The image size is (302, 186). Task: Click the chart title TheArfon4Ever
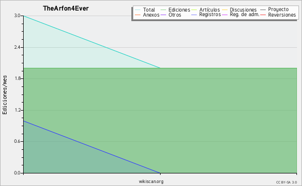click(65, 9)
